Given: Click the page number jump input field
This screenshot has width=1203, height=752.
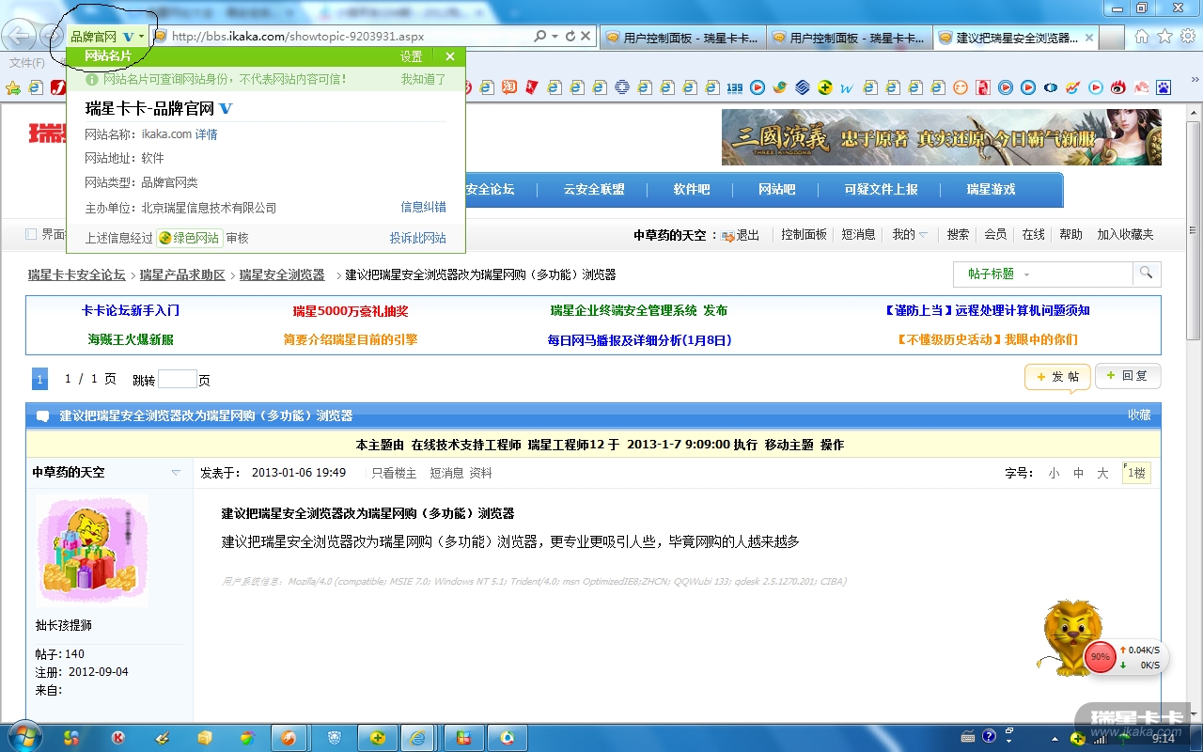Looking at the screenshot, I should point(177,380).
